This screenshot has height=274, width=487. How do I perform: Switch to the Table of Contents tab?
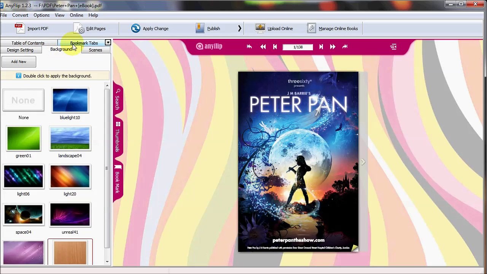click(x=28, y=43)
